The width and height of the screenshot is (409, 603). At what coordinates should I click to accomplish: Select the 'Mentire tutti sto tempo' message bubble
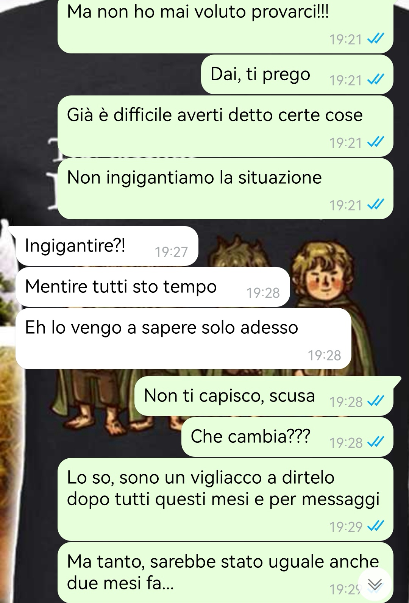click(x=153, y=287)
